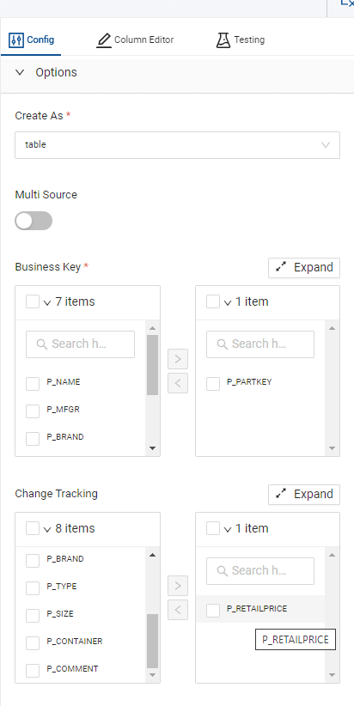
Task: Check the P_NAME checkbox
Action: pos(33,384)
